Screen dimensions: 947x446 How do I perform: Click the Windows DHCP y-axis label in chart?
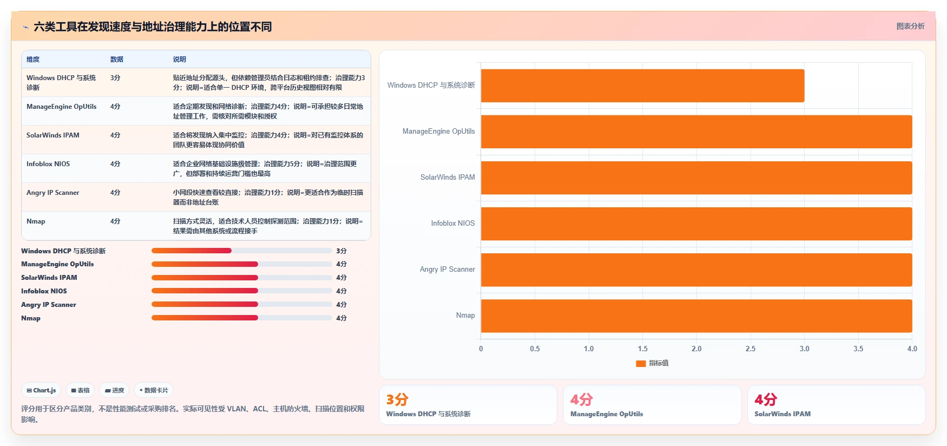click(x=431, y=86)
